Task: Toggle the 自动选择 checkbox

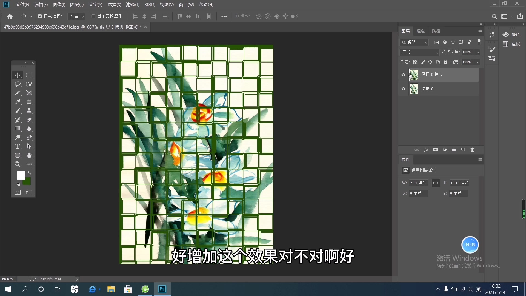Action: (40, 16)
